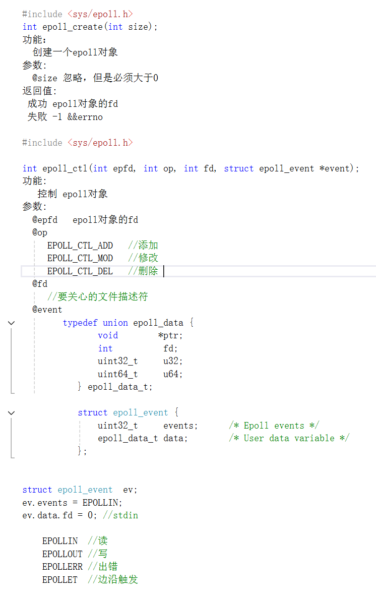Click the void *ptr; member line
376x600 pixels.
tap(141, 336)
